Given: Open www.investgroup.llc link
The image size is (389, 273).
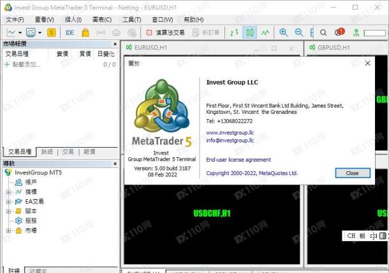Looking at the screenshot, I should click(x=230, y=132).
